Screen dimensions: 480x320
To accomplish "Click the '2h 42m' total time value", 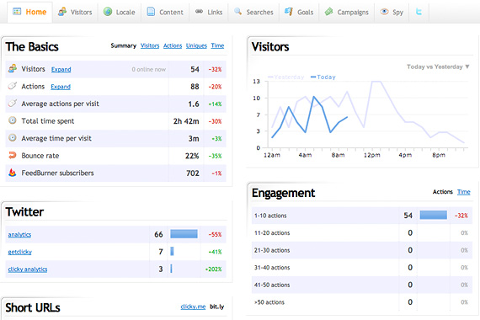I will 186,121.
